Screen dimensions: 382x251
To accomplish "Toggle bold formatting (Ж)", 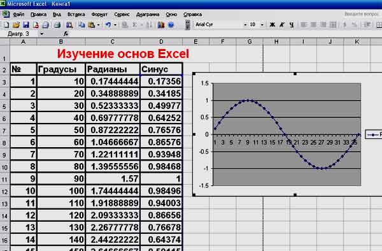I will coord(272,25).
